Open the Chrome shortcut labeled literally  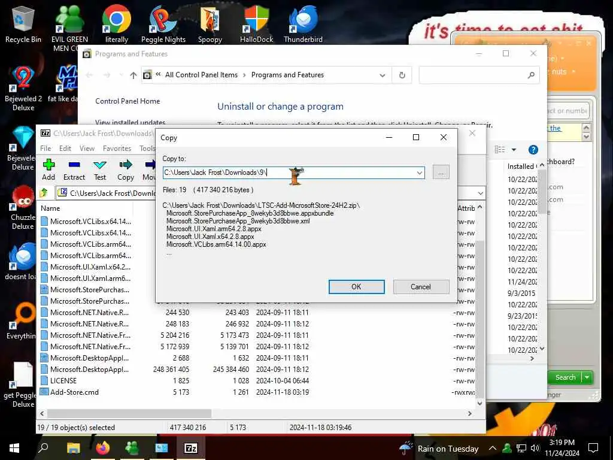(x=117, y=25)
